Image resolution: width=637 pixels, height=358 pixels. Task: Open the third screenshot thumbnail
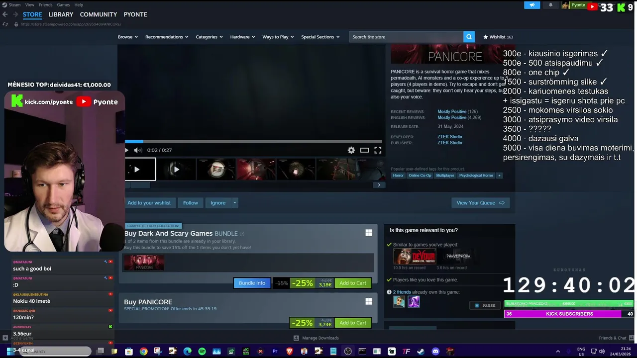pos(216,170)
